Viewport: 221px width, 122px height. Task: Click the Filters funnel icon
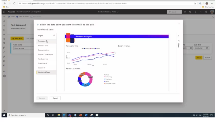[179, 41]
